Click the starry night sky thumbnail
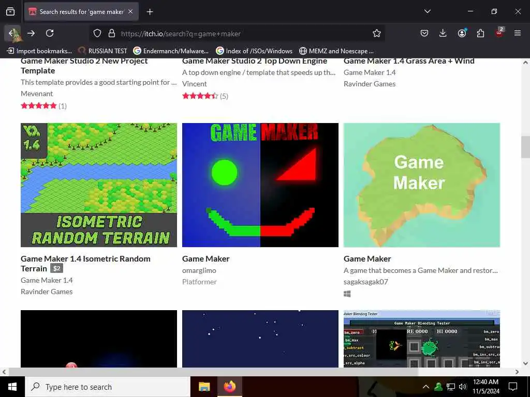This screenshot has width=530, height=397. coord(260,339)
